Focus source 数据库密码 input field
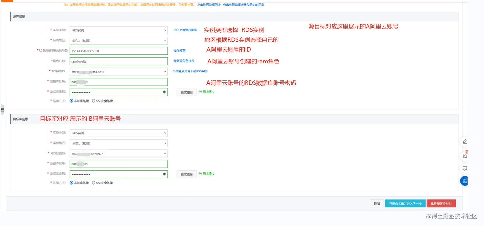 tap(118, 92)
